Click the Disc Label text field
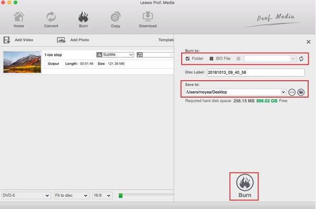Viewport: 316px width, 209px height. click(x=256, y=72)
